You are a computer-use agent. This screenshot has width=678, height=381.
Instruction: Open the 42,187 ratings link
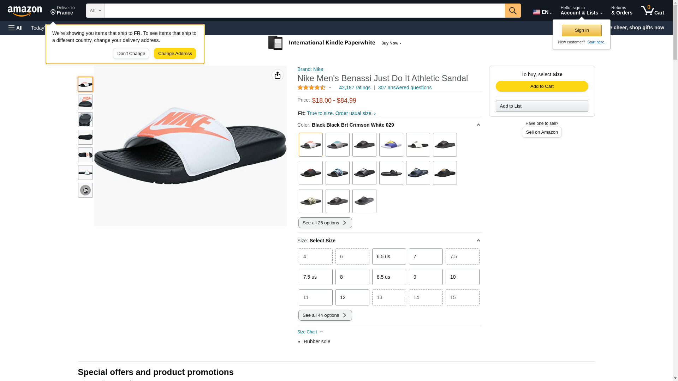pyautogui.click(x=355, y=87)
